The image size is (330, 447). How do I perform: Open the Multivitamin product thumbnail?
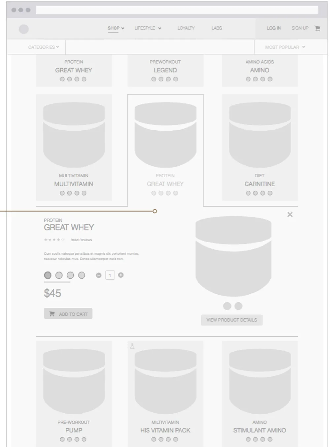(74, 135)
